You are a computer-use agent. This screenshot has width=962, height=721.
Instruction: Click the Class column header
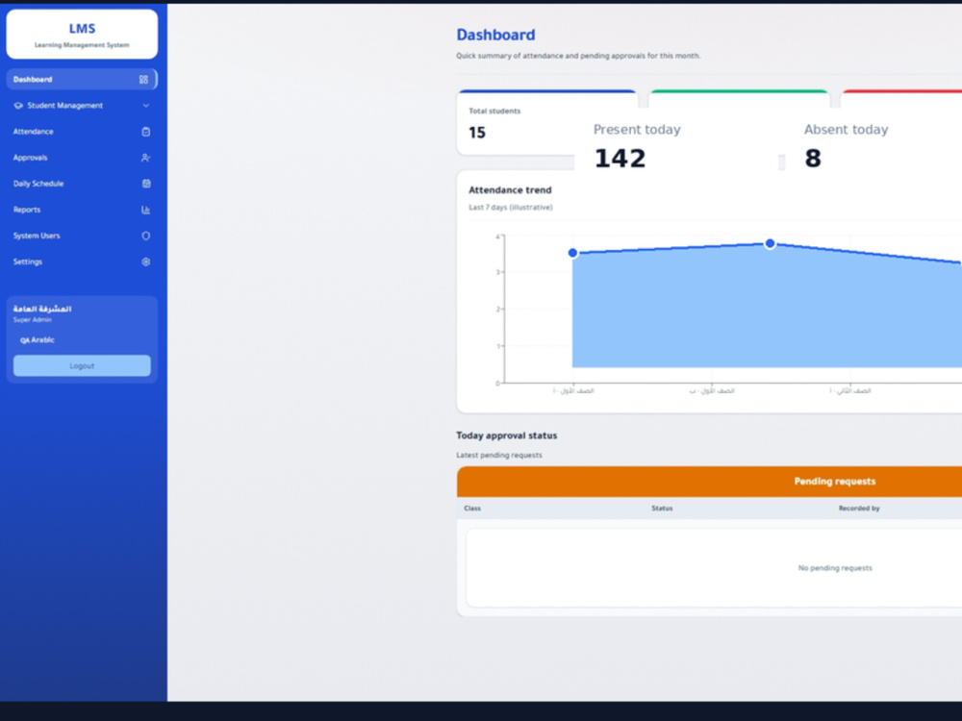(472, 509)
